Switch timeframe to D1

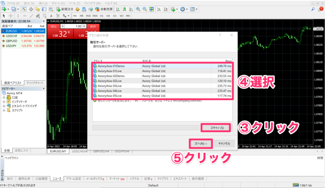[x=115, y=16]
